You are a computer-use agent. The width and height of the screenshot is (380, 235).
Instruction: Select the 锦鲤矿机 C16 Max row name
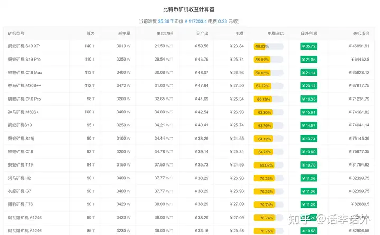click(25, 72)
